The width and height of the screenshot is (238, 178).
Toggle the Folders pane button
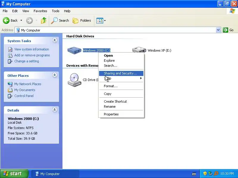(x=82, y=20)
